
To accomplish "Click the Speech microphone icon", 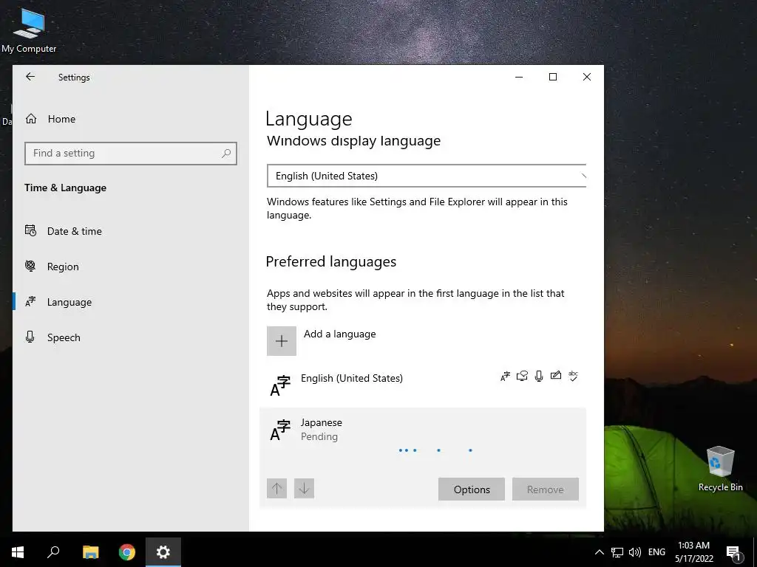I will [x=30, y=337].
